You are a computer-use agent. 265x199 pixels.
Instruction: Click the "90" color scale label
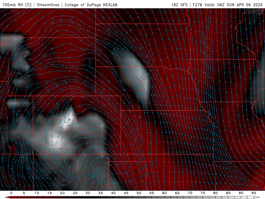241,193
